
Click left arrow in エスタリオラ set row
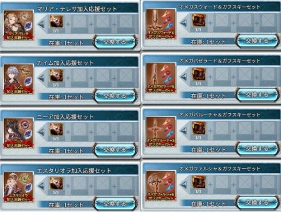(x=41, y=186)
